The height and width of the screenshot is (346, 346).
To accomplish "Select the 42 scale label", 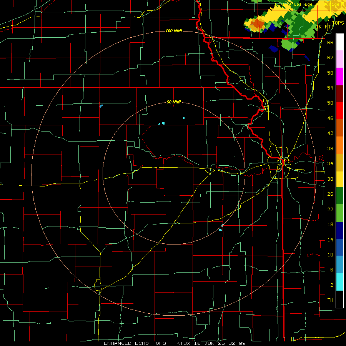I will coord(330,133).
